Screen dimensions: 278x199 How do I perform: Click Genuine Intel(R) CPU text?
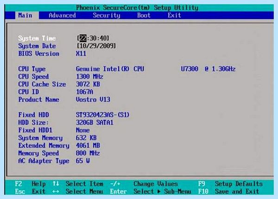(x=110, y=69)
